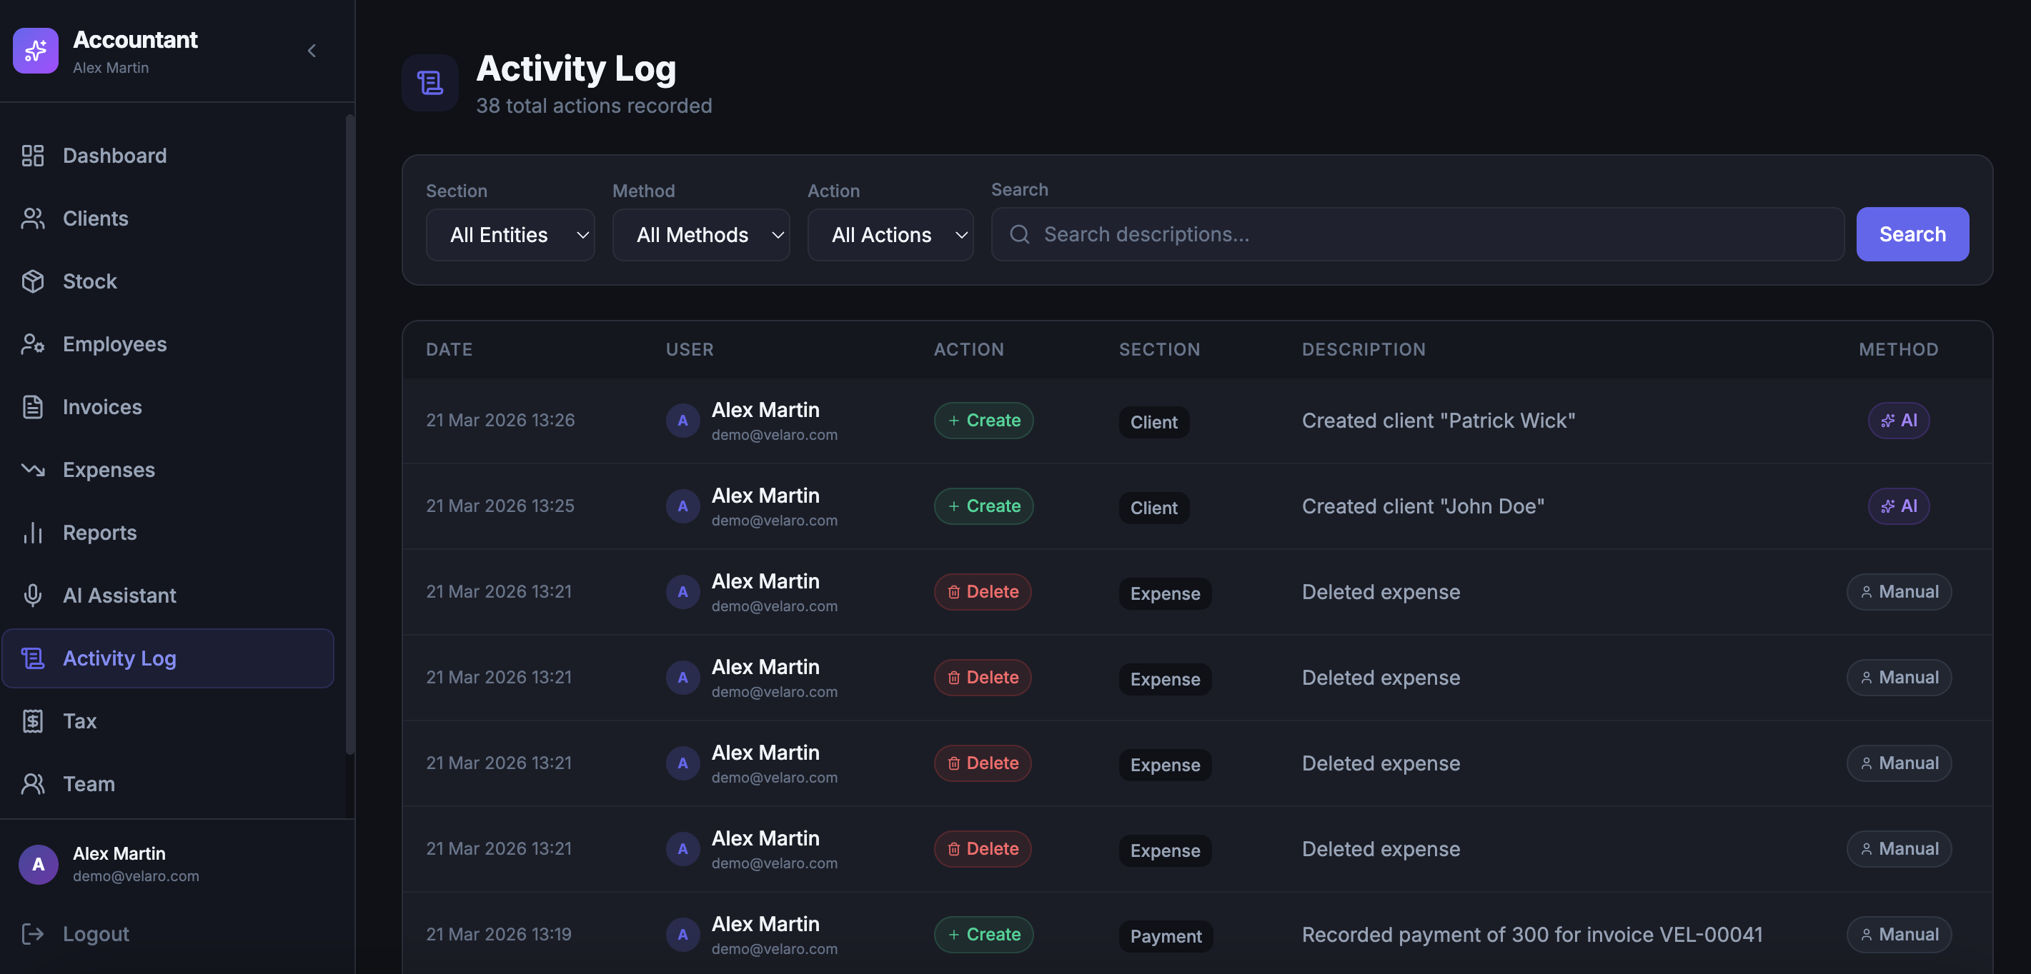Image resolution: width=2031 pixels, height=974 pixels.
Task: Open the All Methods dropdown
Action: click(700, 235)
